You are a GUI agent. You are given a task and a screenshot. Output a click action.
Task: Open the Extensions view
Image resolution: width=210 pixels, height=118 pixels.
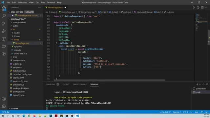point(4,39)
